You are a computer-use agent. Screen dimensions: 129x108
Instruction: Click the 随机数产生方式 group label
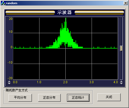(x=17, y=90)
